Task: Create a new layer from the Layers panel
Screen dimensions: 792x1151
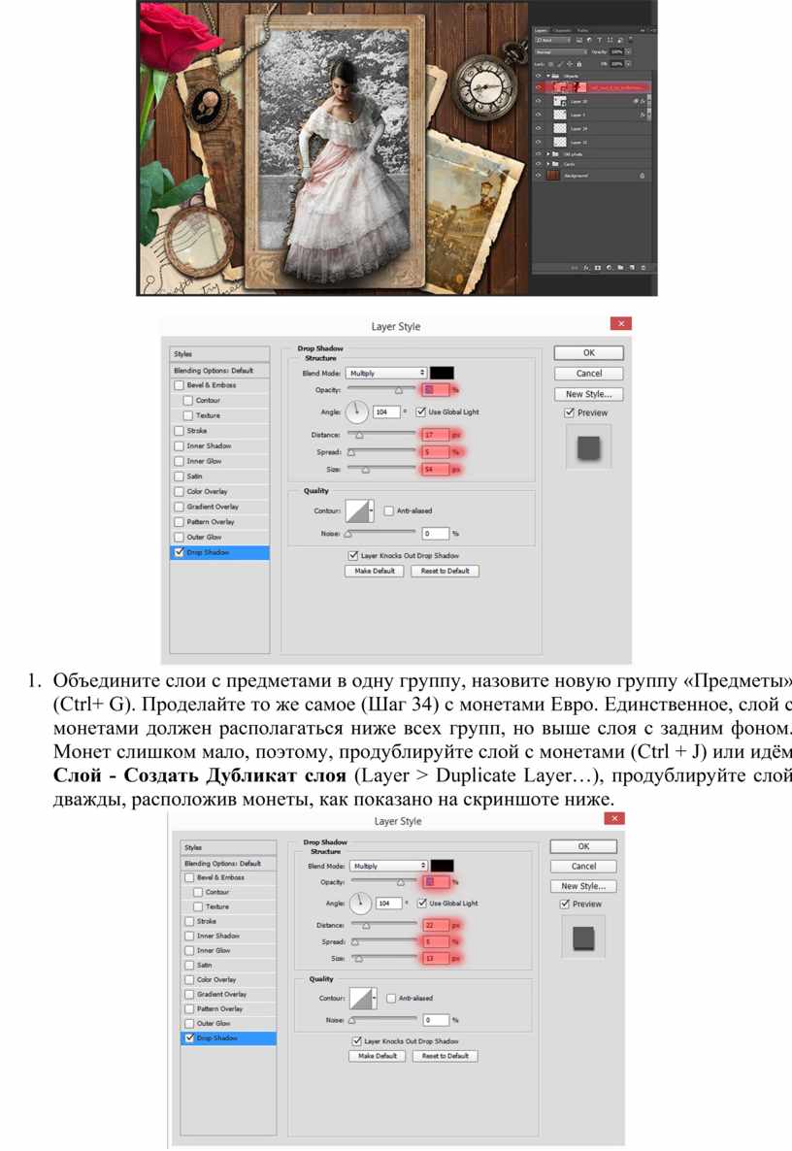Action: [x=631, y=268]
